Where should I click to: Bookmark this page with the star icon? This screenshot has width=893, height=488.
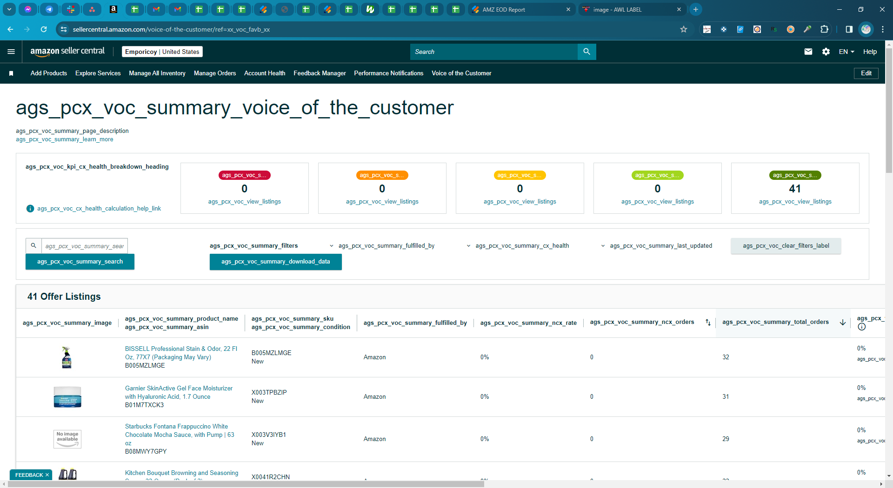684,29
